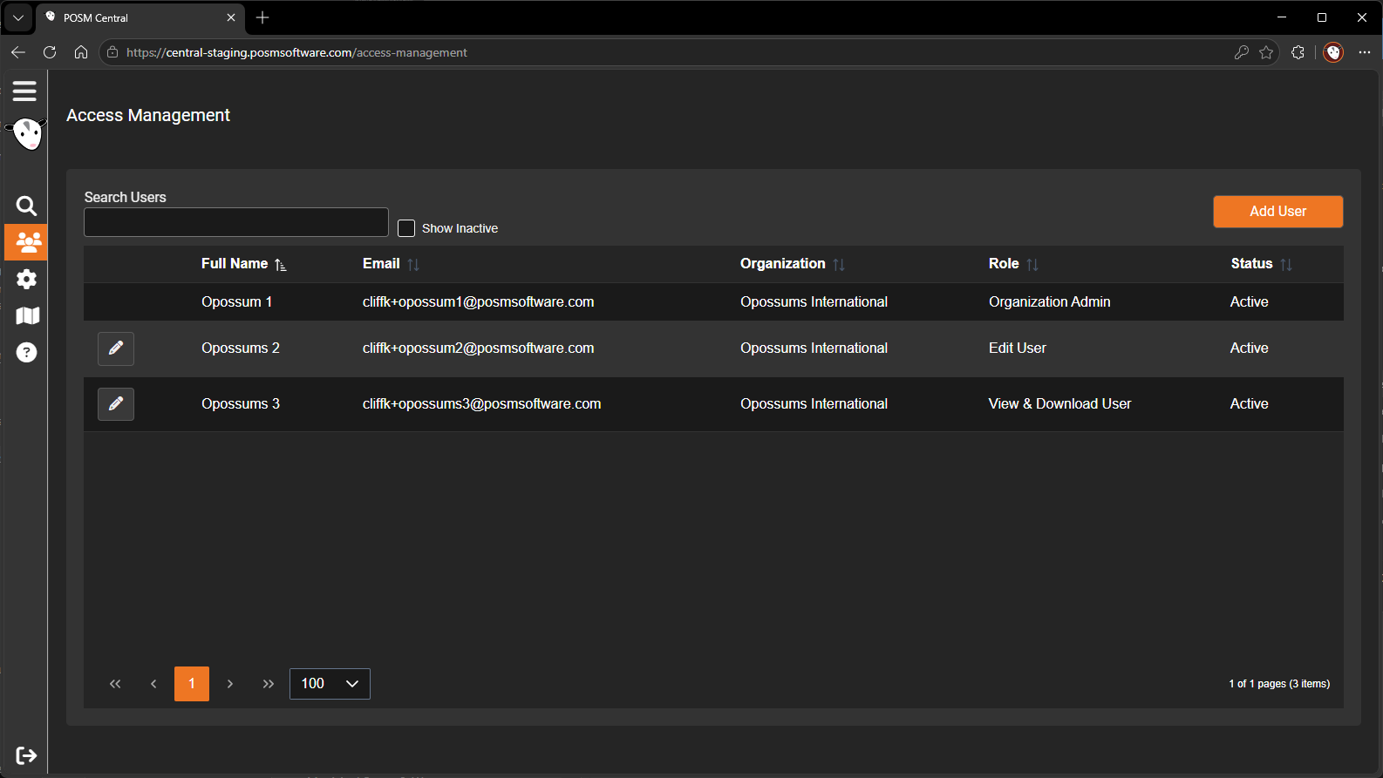The width and height of the screenshot is (1383, 778).
Task: Click the Opossums 2 name cell
Action: pos(241,348)
